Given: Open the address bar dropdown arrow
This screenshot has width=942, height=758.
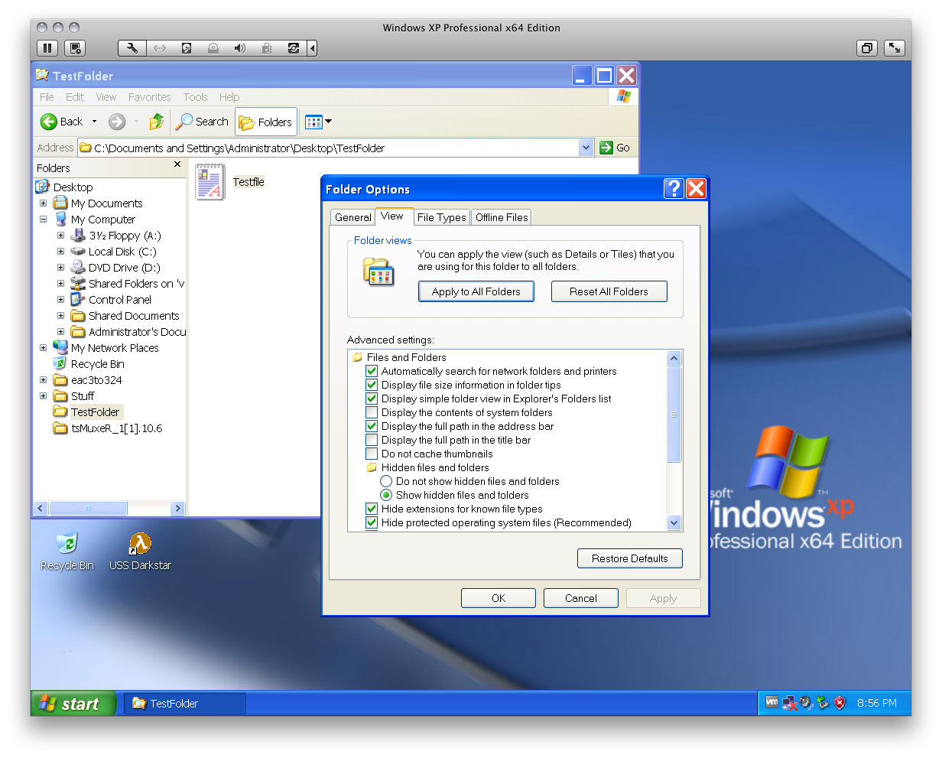Looking at the screenshot, I should (586, 148).
